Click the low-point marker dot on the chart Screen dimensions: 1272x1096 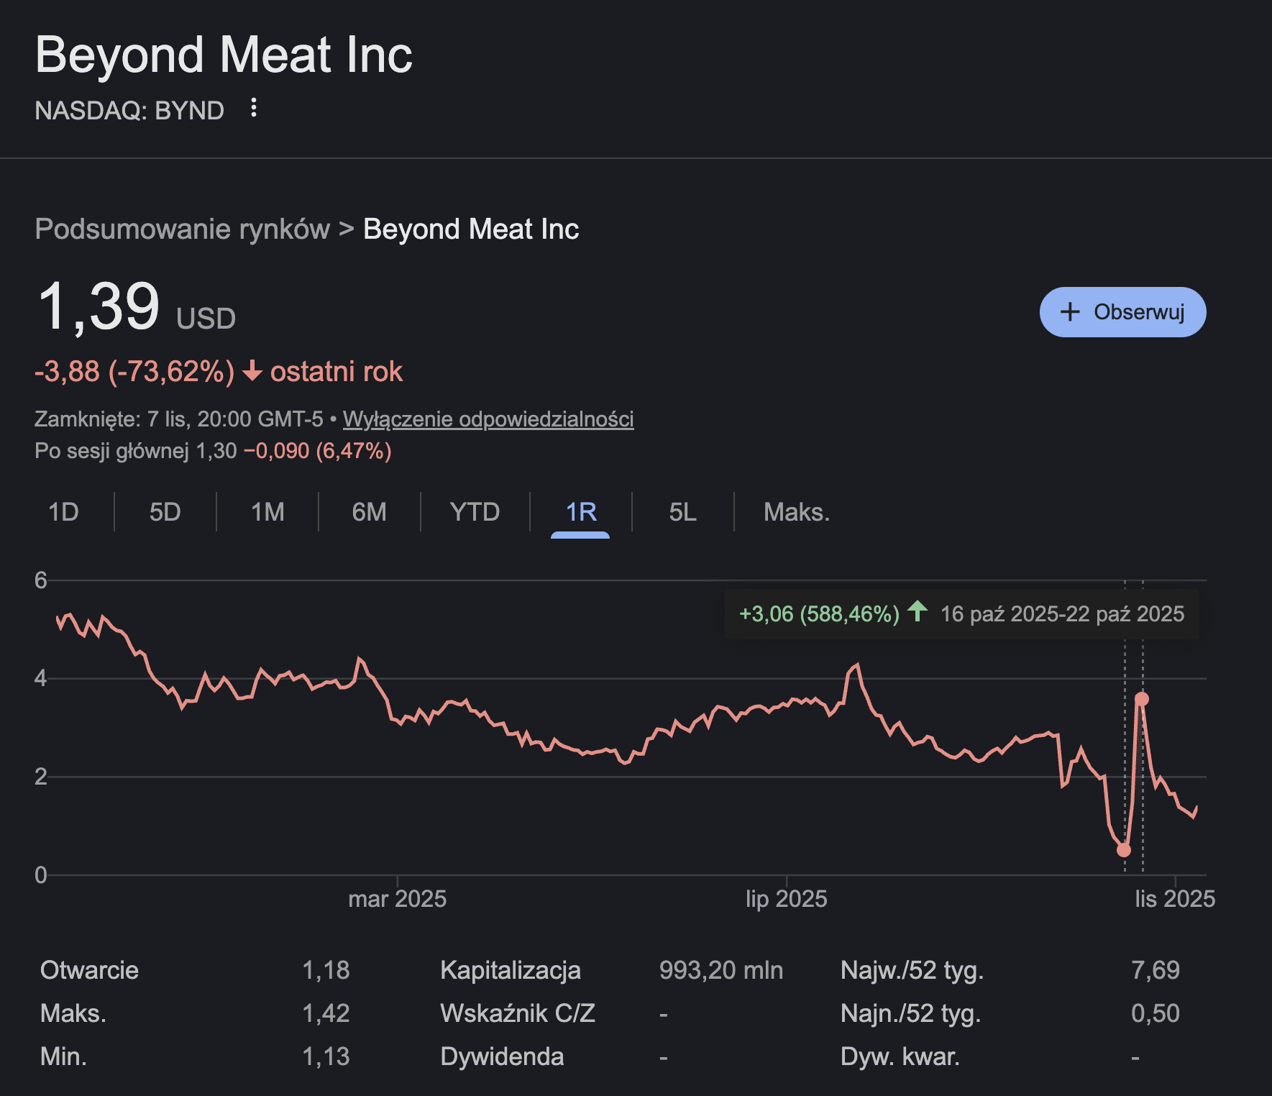[1124, 850]
